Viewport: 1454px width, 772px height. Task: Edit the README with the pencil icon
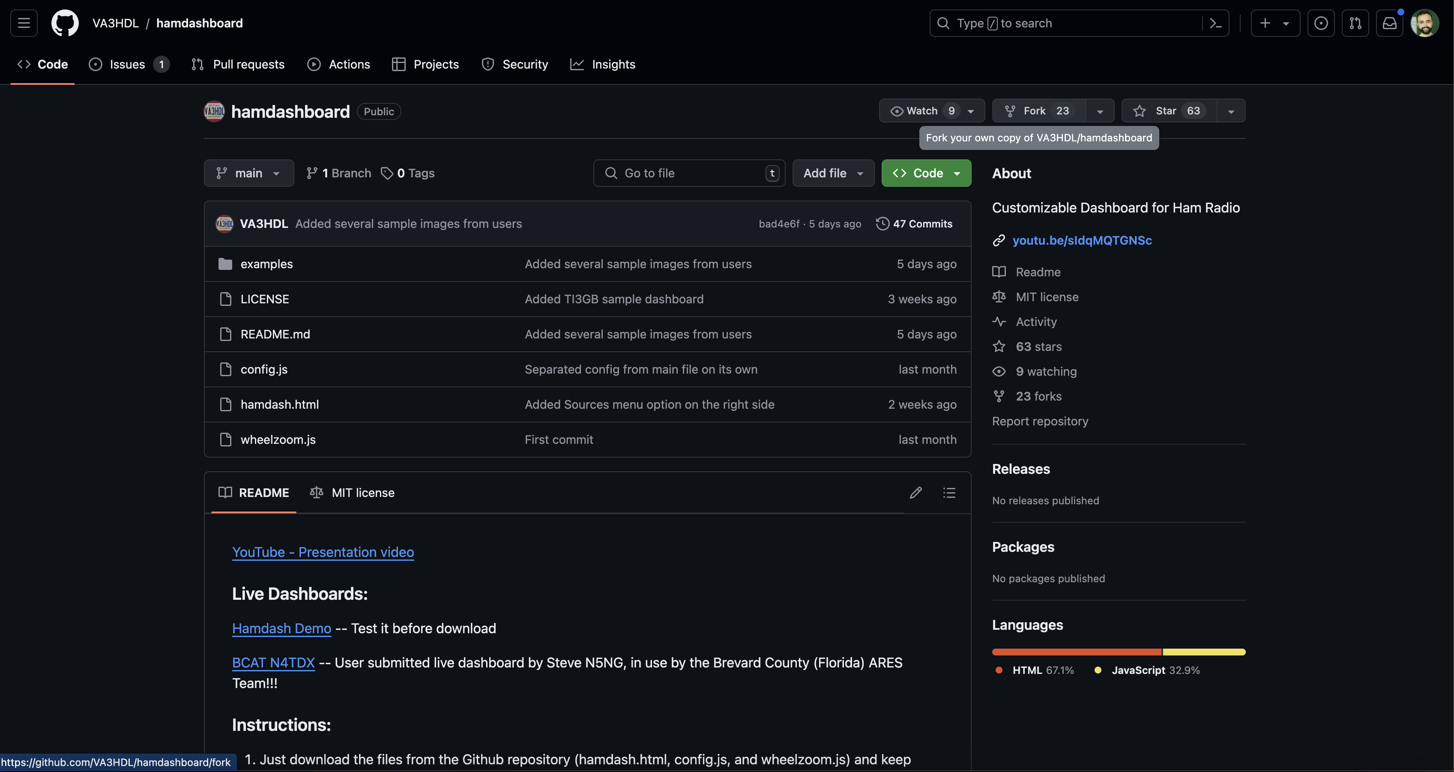[x=915, y=492]
